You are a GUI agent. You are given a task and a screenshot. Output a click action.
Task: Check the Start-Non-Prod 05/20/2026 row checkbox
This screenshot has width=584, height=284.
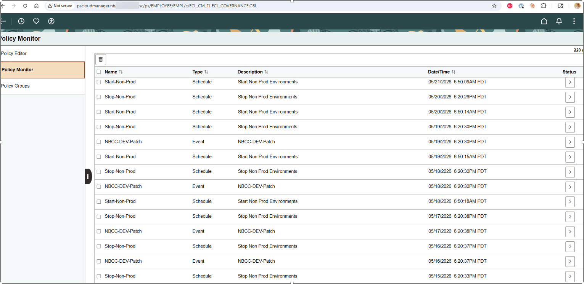(99, 112)
